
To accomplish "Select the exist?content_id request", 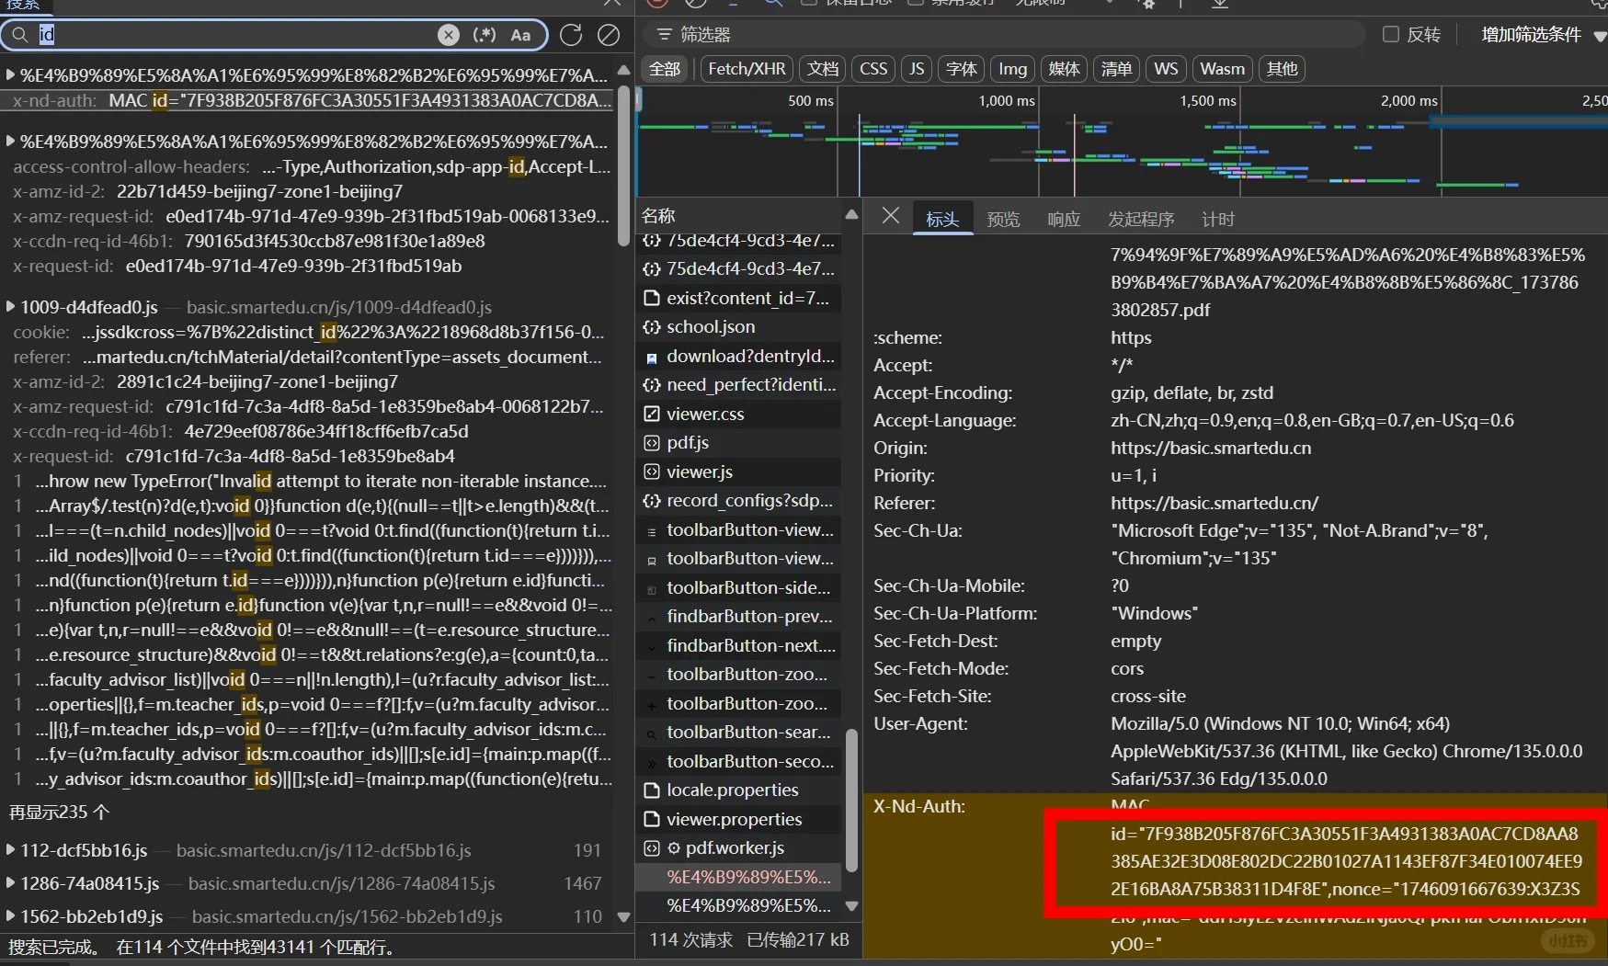I will tap(740, 298).
